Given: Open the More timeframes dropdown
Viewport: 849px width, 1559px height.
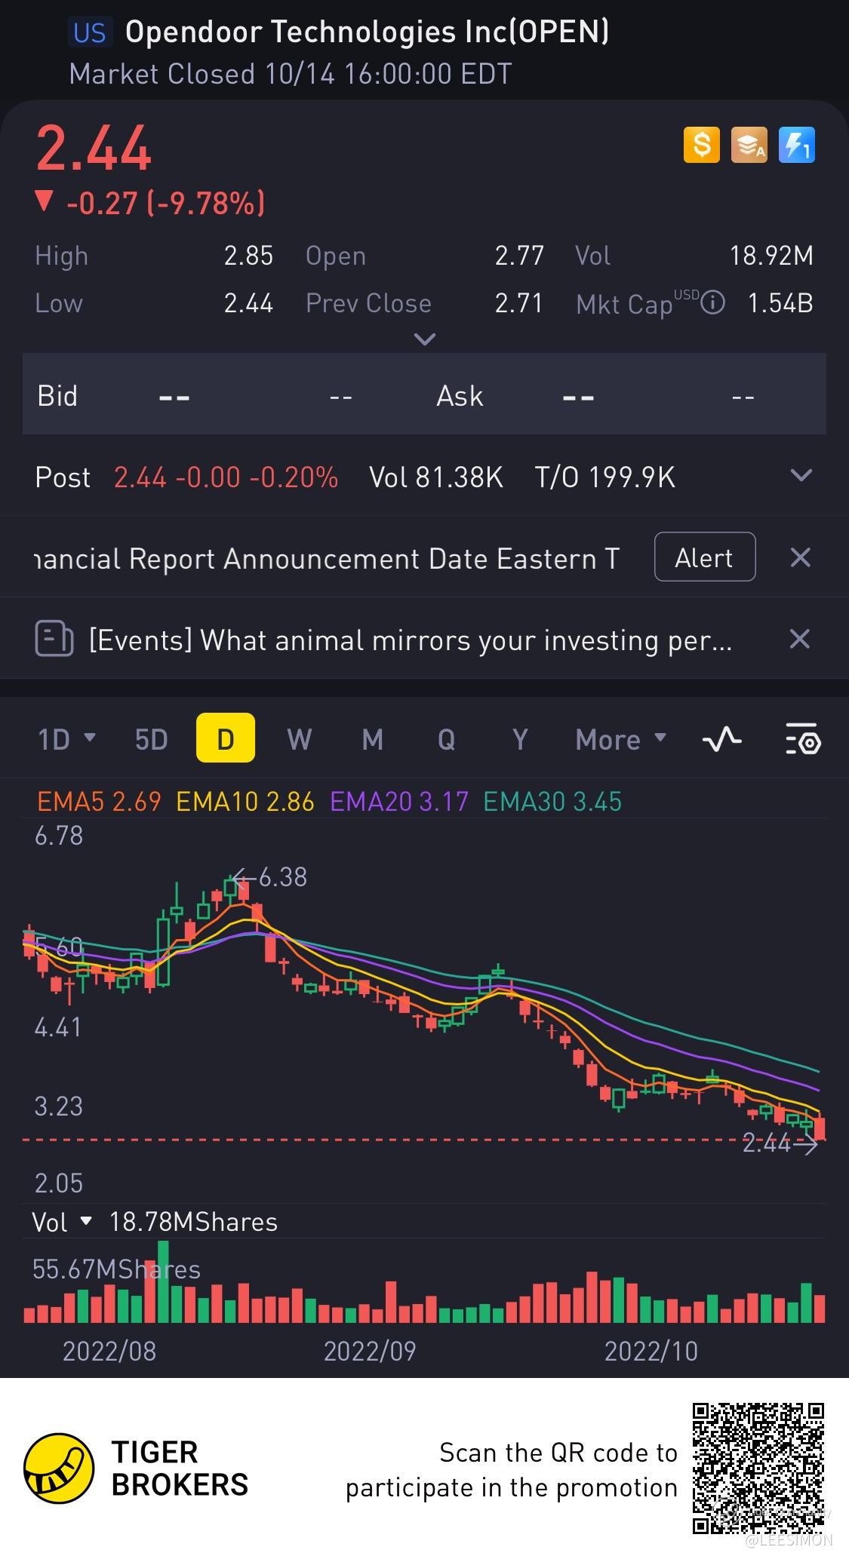Looking at the screenshot, I should click(x=620, y=739).
